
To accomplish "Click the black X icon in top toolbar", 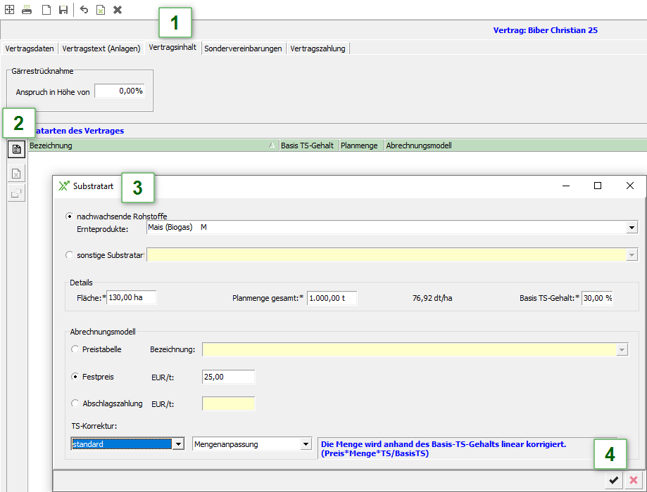I will (x=118, y=10).
